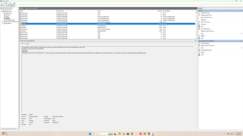This screenshot has height=136, width=243.
Task: Click Help under the System actions section
Action: pos(202,38)
